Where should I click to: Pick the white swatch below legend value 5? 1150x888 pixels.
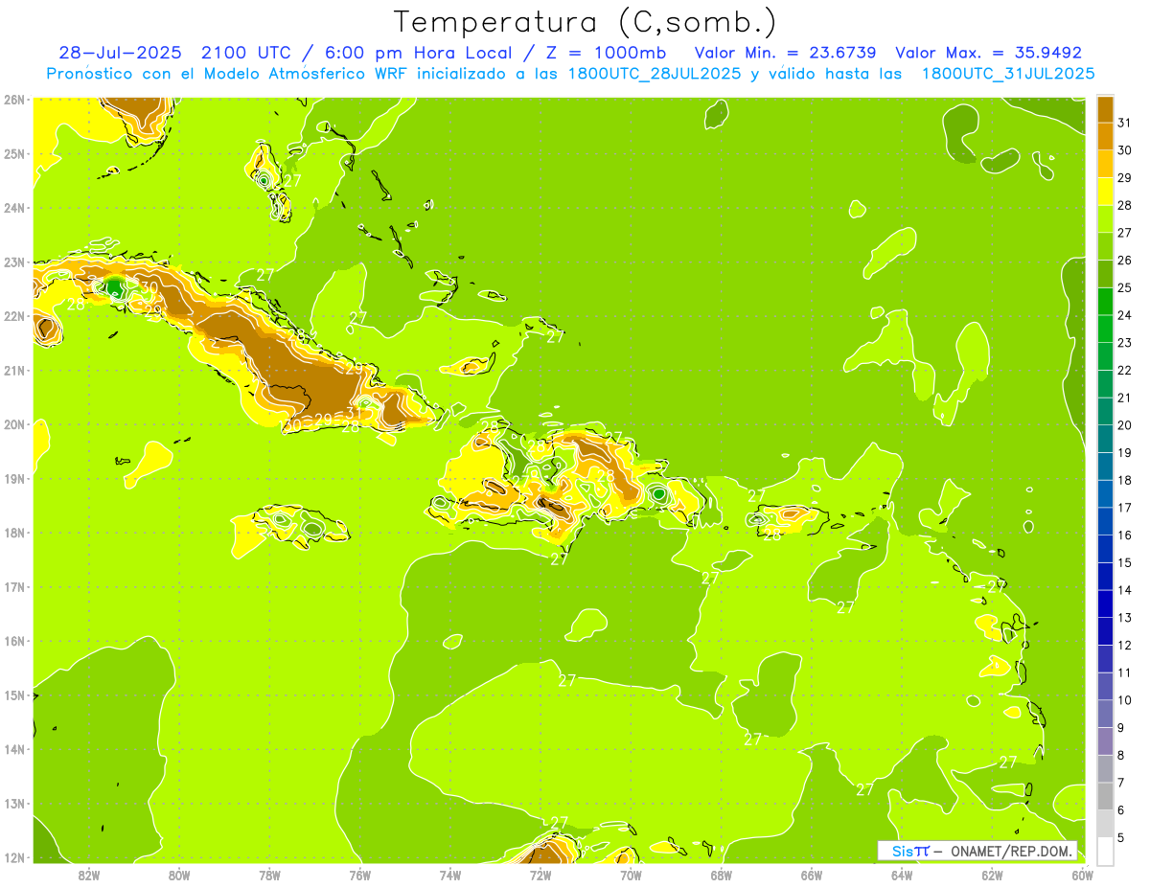point(1105,851)
